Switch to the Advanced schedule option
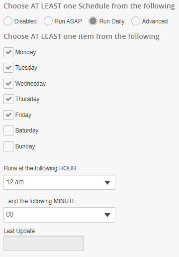This screenshot has width=179, height=257. [x=136, y=21]
